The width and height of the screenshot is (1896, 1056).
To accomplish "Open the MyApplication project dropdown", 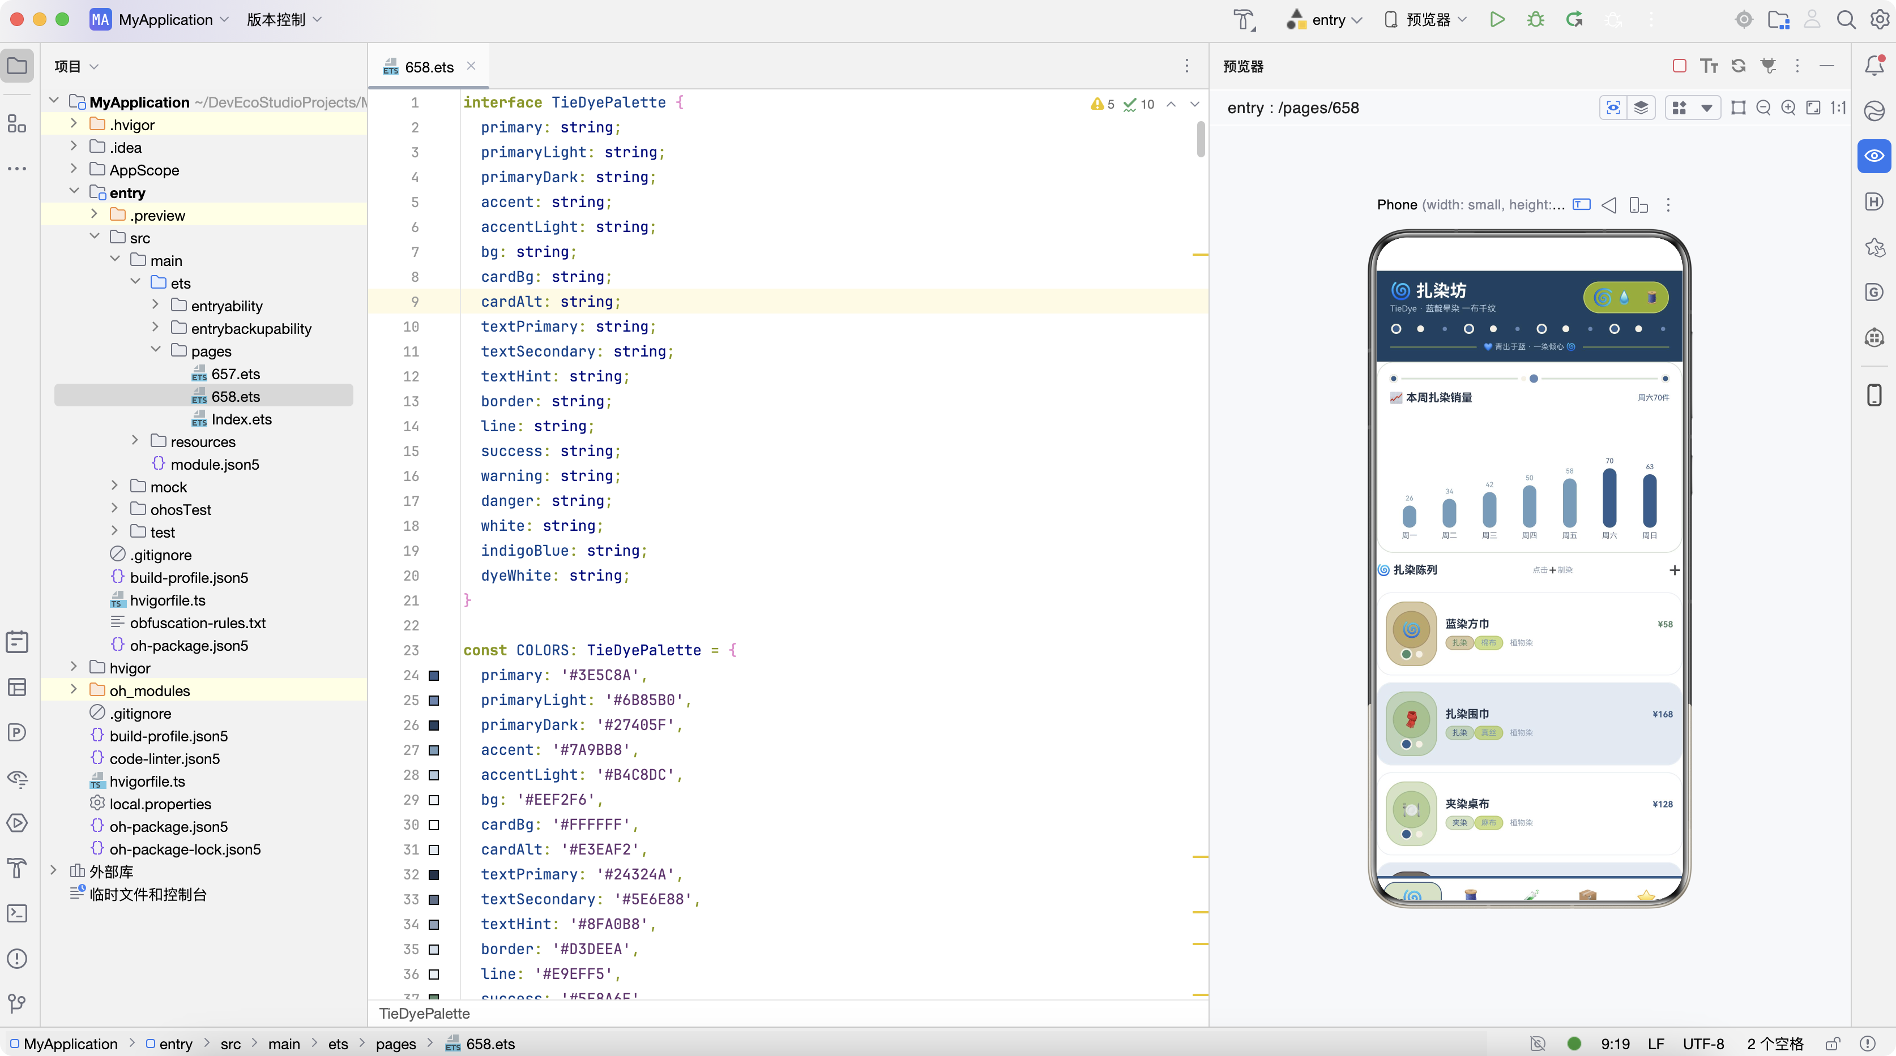I will pyautogui.click(x=160, y=20).
